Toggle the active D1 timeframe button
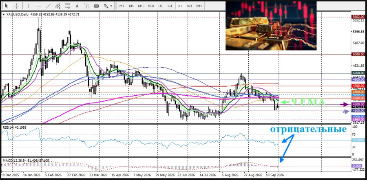 (x=179, y=6)
